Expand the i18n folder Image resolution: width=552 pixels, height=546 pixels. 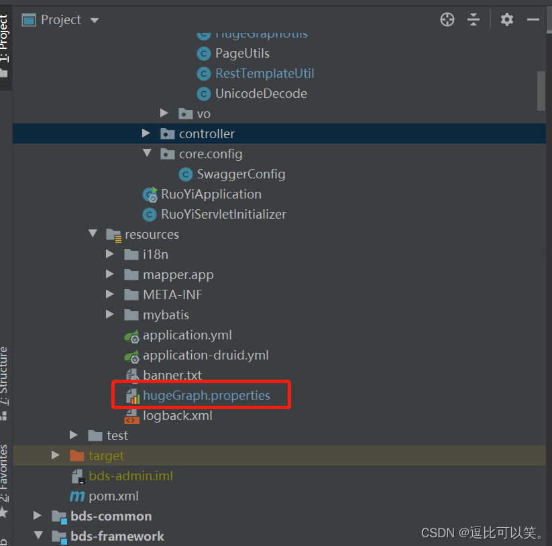point(110,254)
